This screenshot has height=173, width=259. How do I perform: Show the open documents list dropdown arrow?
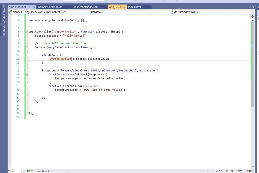click(x=249, y=7)
